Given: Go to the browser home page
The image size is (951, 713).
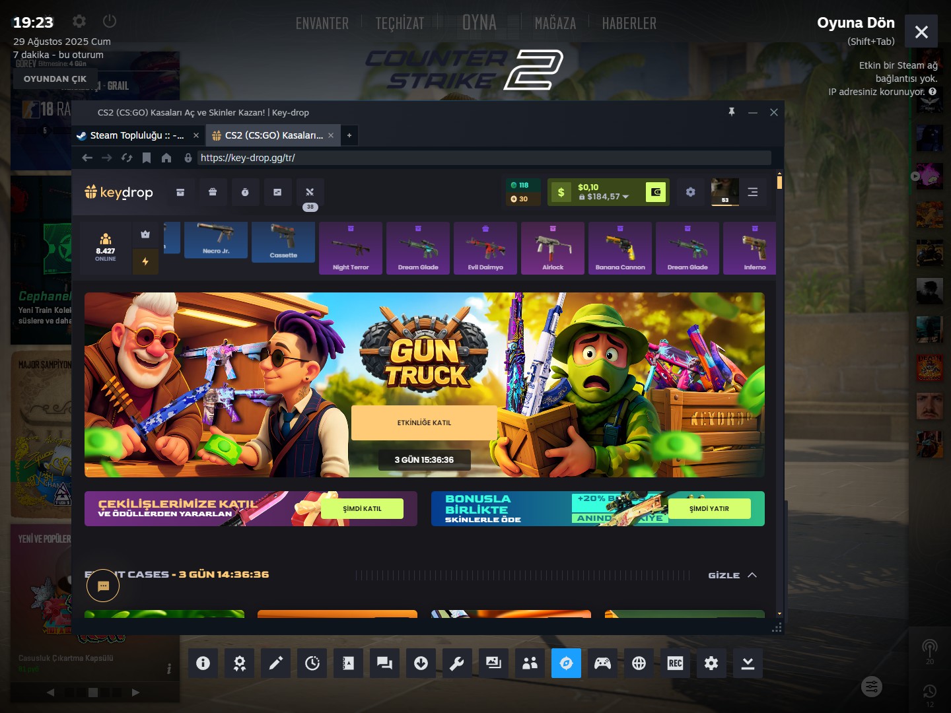Looking at the screenshot, I should 166,158.
